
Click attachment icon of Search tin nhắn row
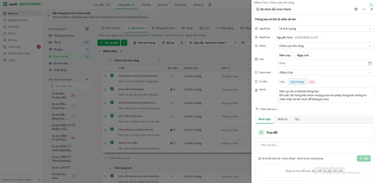(x=173, y=143)
